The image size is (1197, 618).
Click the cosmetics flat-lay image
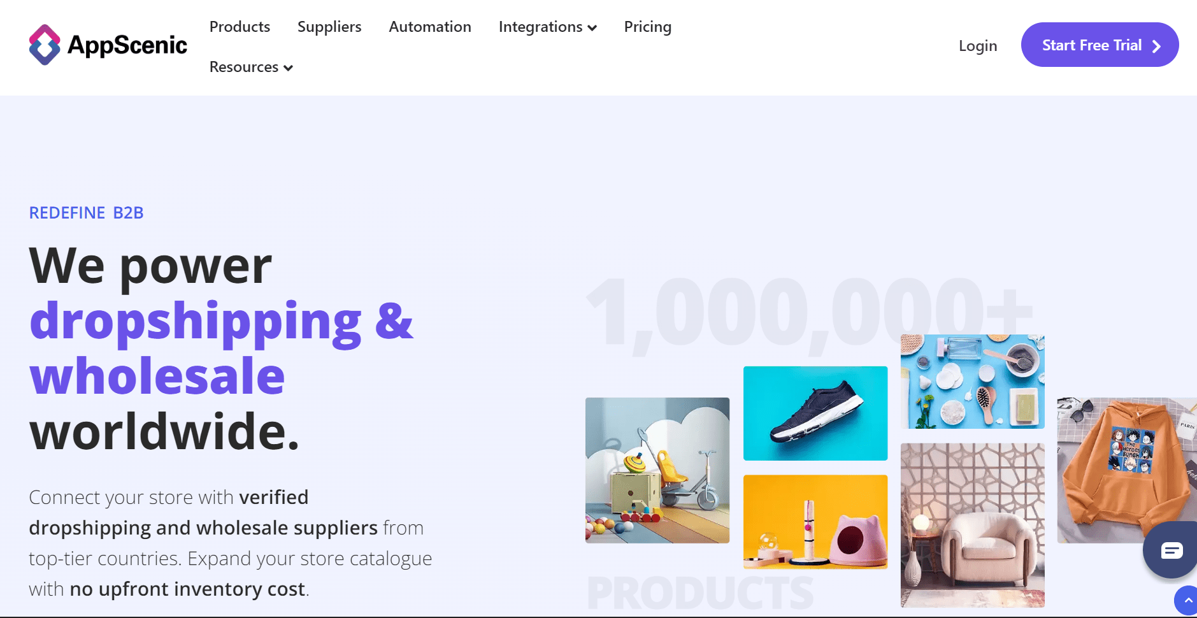pyautogui.click(x=971, y=381)
